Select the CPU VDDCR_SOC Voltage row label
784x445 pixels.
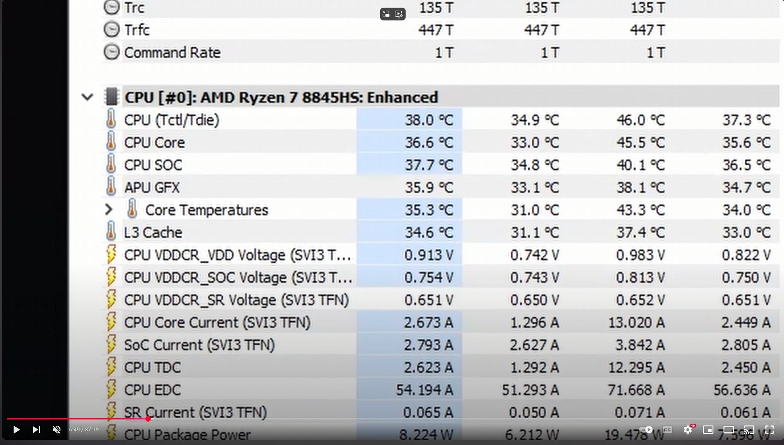pos(238,278)
